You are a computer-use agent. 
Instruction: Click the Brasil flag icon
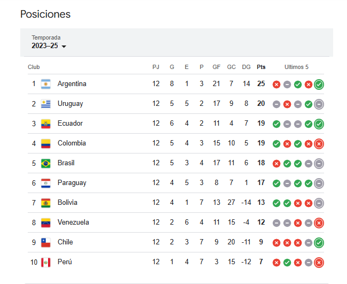(x=46, y=163)
